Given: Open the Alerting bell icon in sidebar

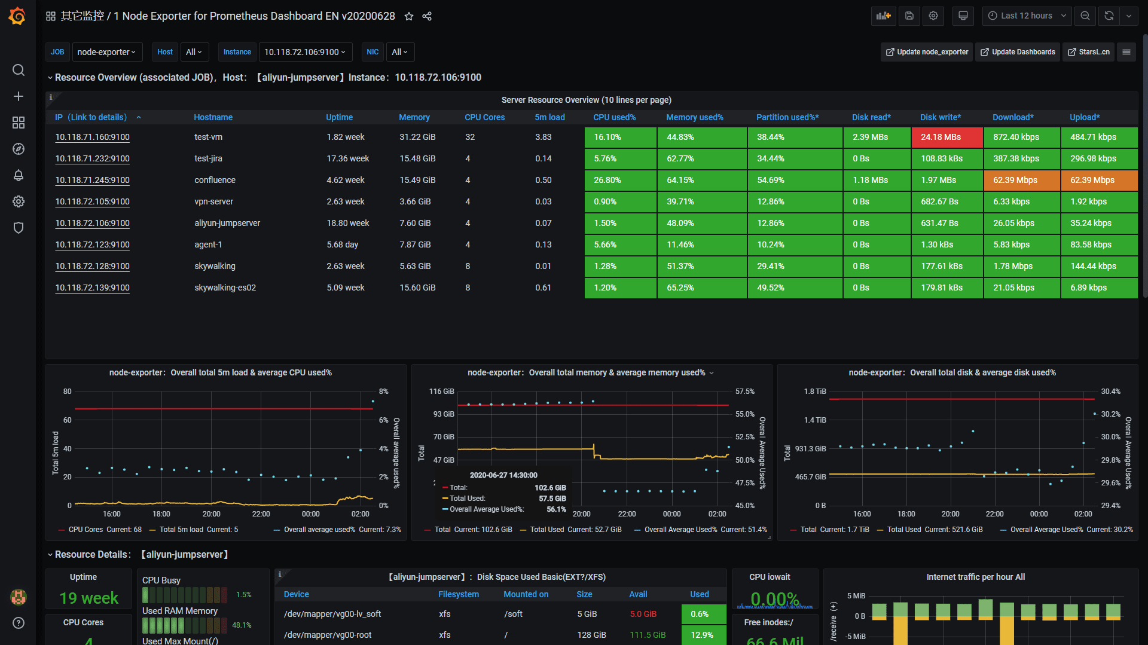Looking at the screenshot, I should 19,175.
